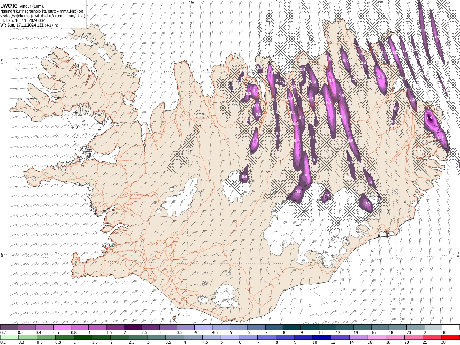
Task: Click the '20W' longitude label
Action: pyautogui.click(x=191, y=2)
